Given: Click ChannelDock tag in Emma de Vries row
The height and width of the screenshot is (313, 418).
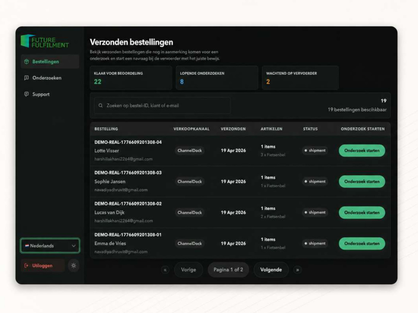Looking at the screenshot, I should click(x=190, y=244).
